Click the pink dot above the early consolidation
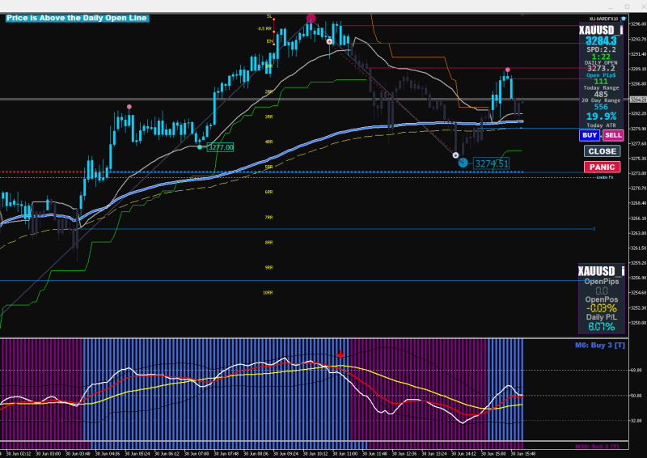Image resolution: width=647 pixels, height=458 pixels. tap(129, 107)
